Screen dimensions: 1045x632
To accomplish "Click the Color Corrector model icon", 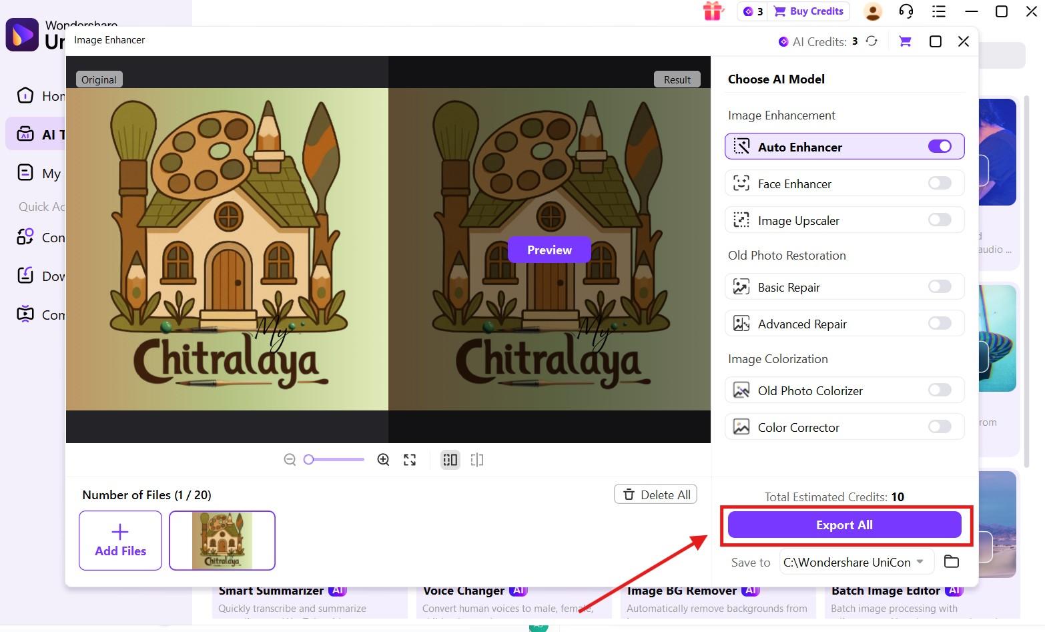I will tap(741, 427).
